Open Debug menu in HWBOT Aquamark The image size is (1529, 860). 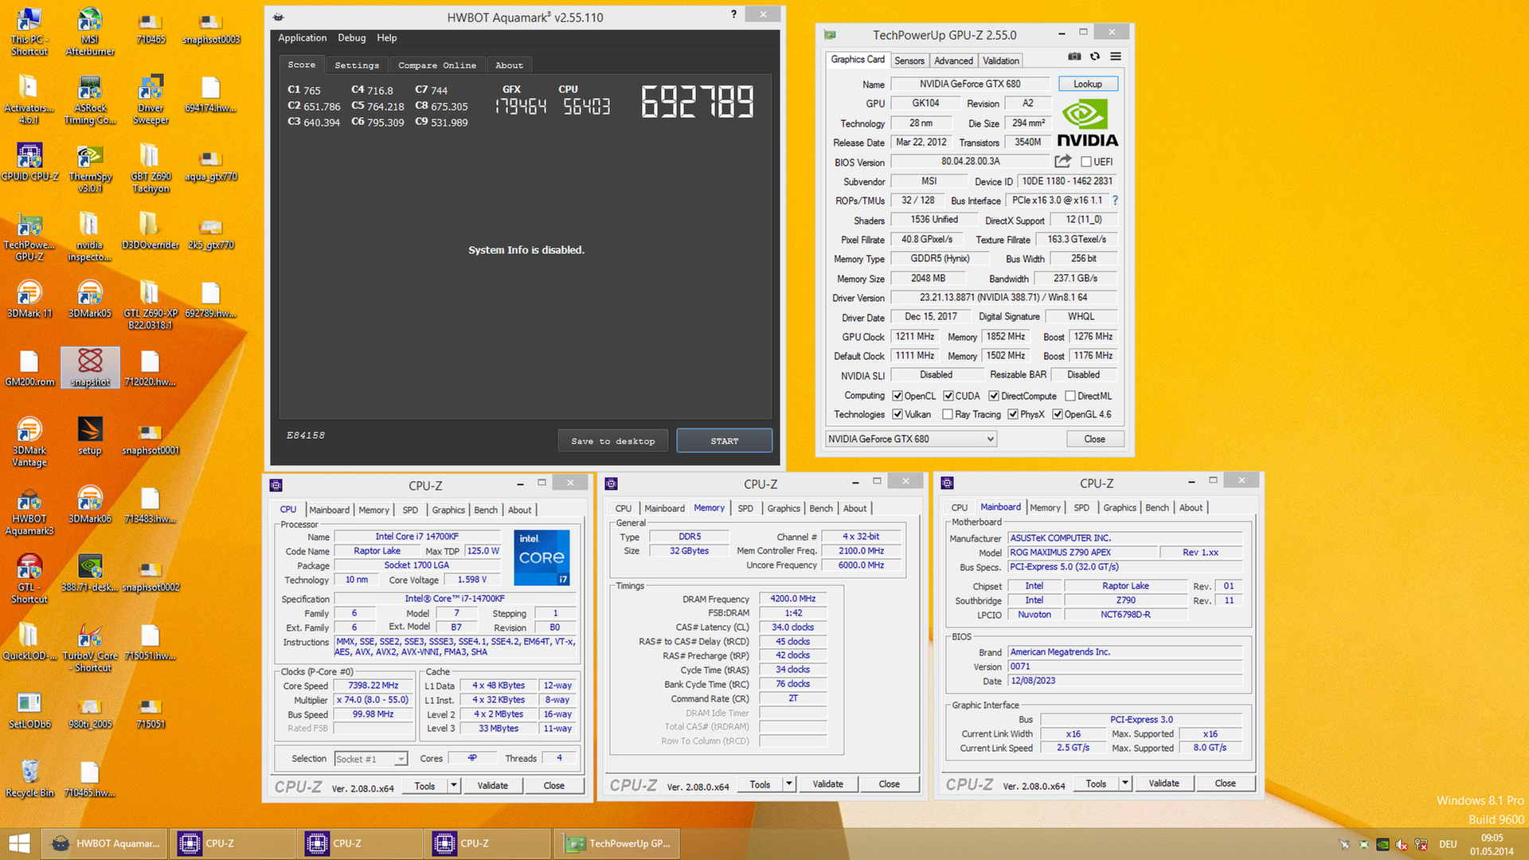coord(351,37)
